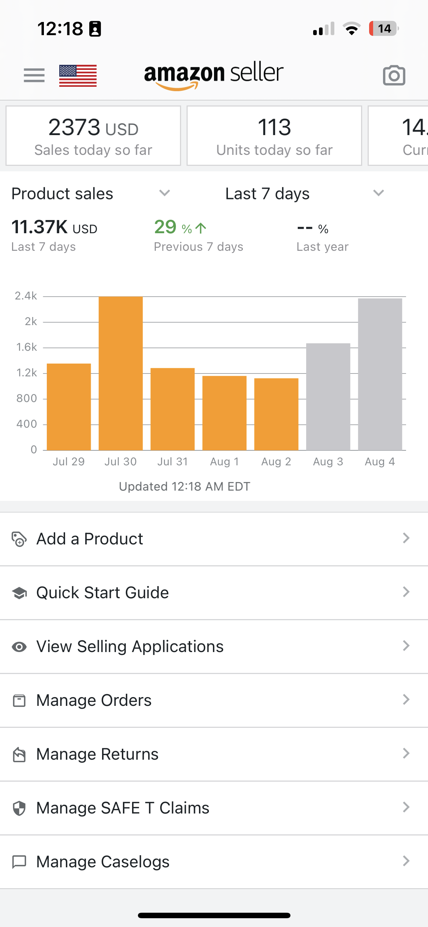This screenshot has width=428, height=927.
Task: Select the tallest orange Jul 30 bar
Action: [x=121, y=373]
